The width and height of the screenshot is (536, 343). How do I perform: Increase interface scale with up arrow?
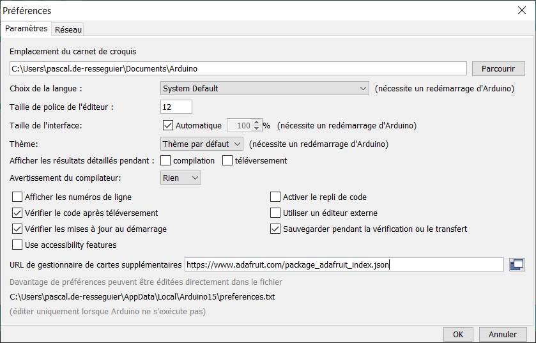(257, 122)
